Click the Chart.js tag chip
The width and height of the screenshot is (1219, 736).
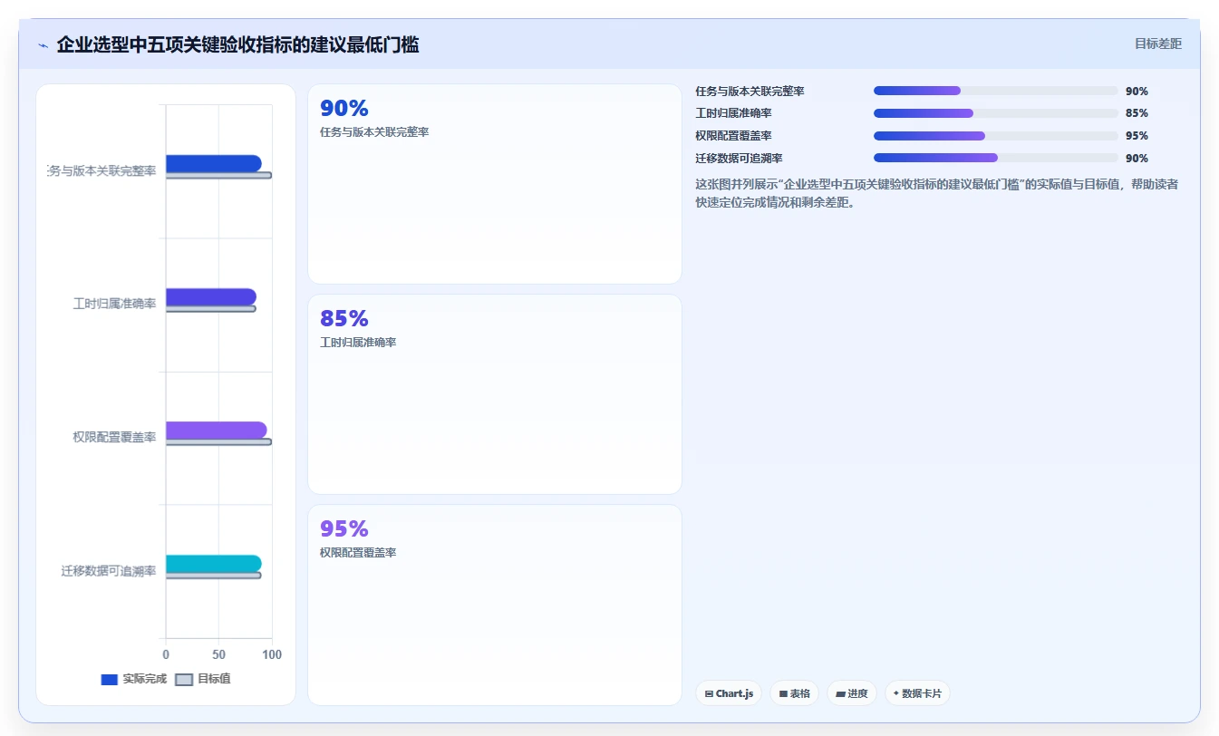[x=729, y=693]
